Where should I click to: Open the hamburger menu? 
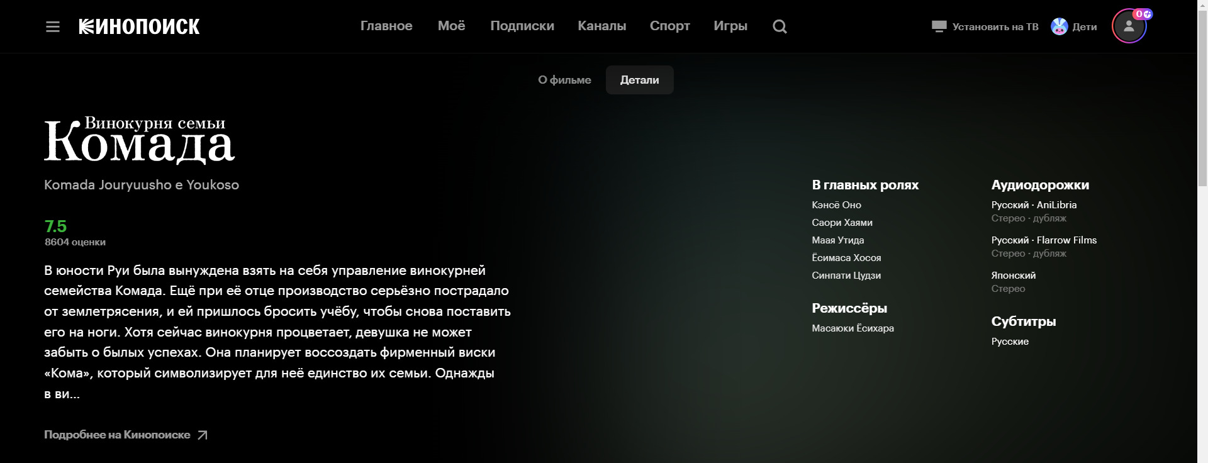(x=53, y=26)
